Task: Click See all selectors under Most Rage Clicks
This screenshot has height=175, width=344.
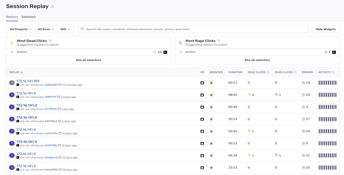Action: (x=257, y=60)
